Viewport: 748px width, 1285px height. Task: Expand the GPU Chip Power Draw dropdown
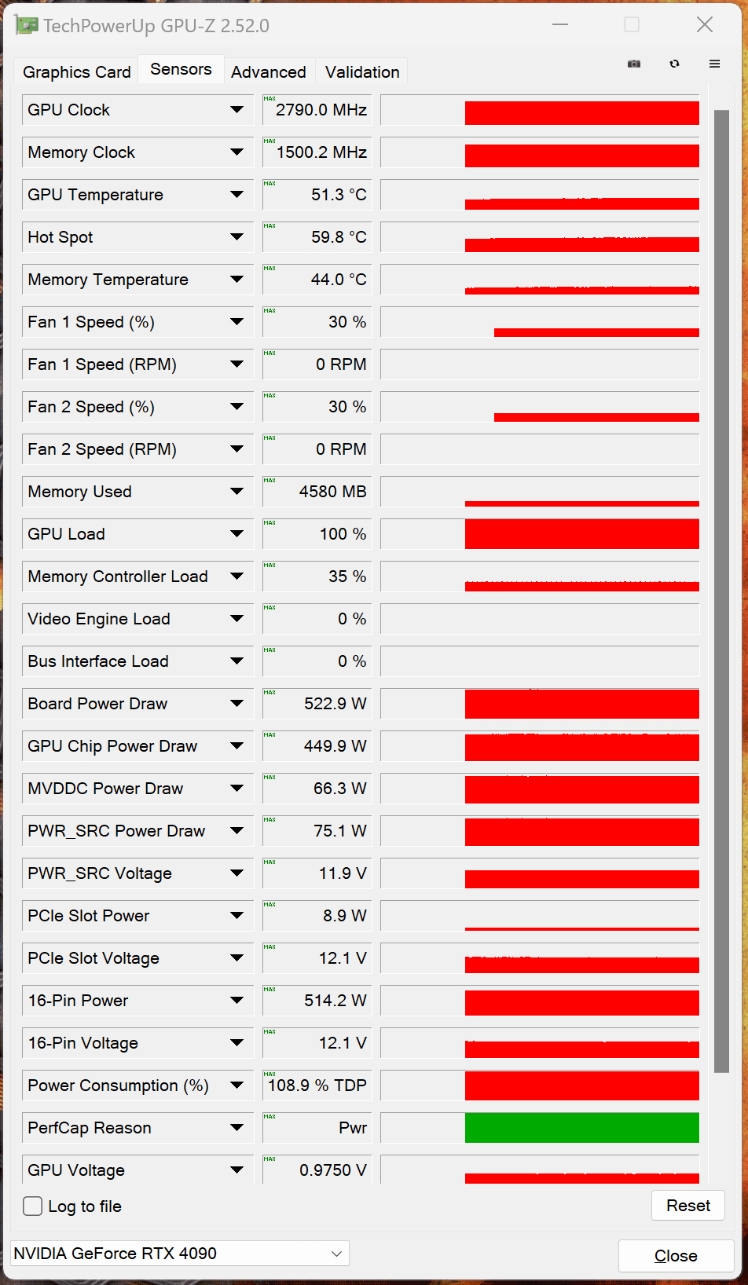tap(236, 746)
